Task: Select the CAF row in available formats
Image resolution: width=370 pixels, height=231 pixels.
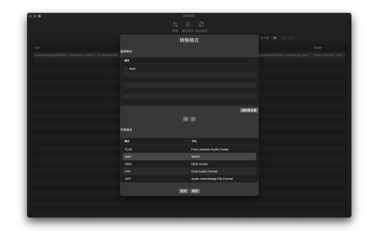Action: point(189,171)
